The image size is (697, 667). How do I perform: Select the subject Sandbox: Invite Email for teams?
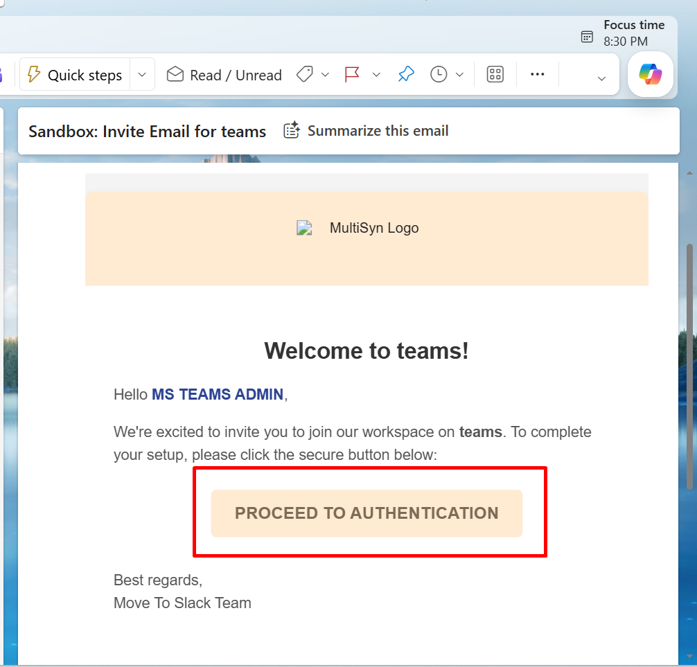coord(147,132)
